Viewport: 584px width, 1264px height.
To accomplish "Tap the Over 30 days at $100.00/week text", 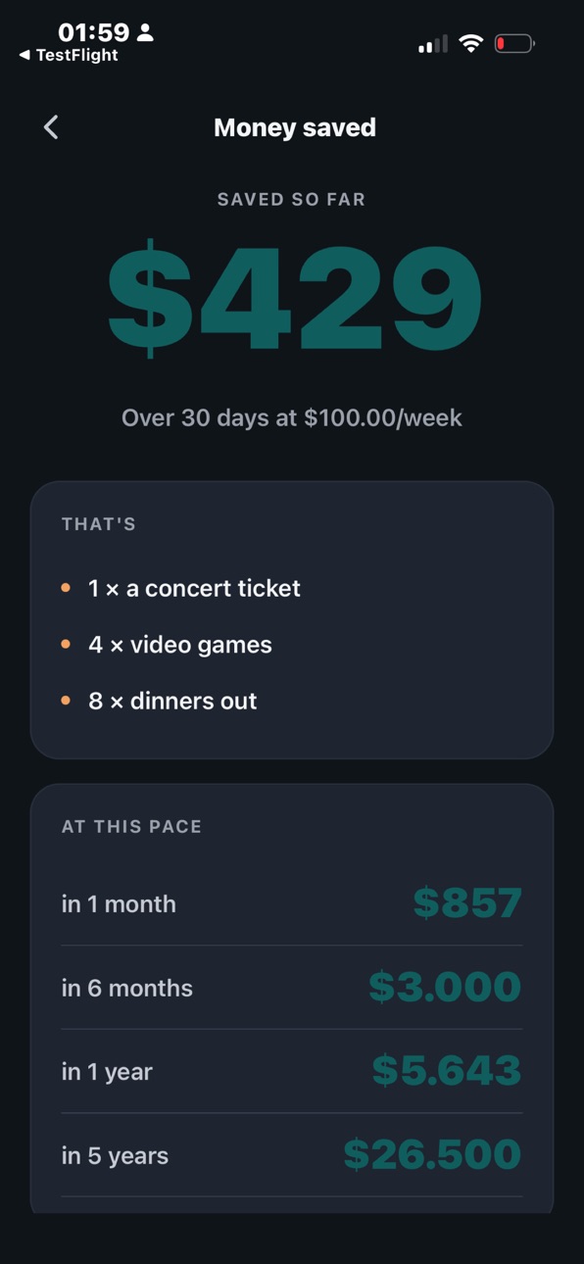I will 292,417.
